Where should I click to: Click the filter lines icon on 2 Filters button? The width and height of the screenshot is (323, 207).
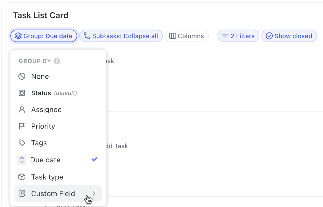point(225,36)
